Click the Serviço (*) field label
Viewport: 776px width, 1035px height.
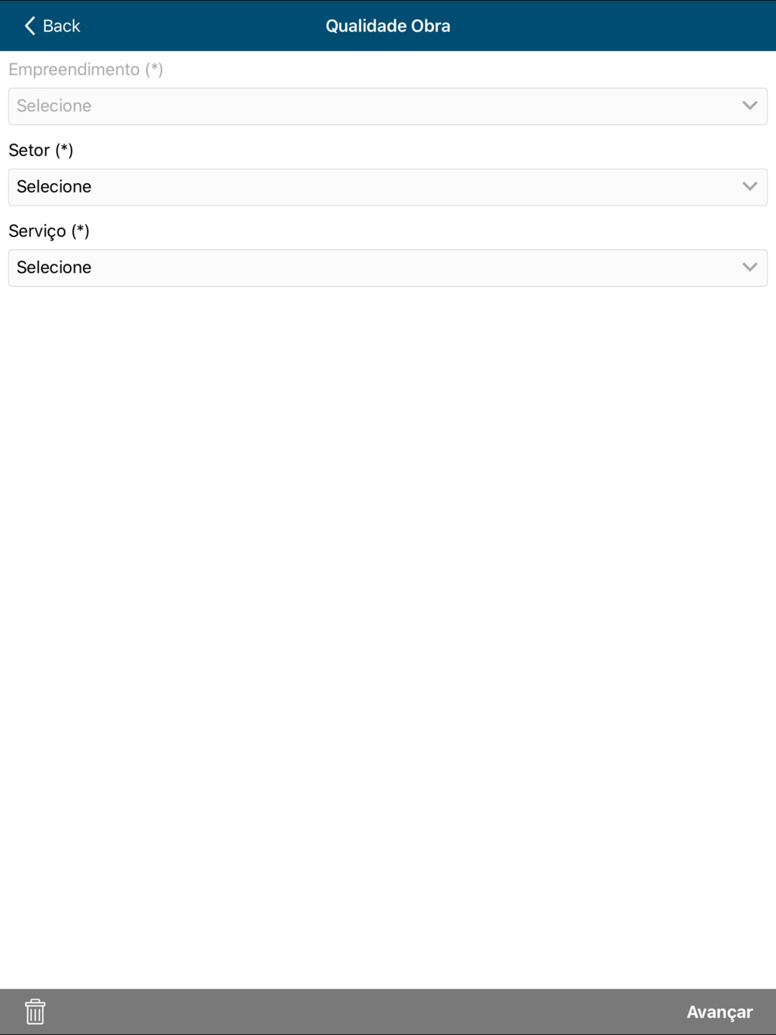pos(49,231)
